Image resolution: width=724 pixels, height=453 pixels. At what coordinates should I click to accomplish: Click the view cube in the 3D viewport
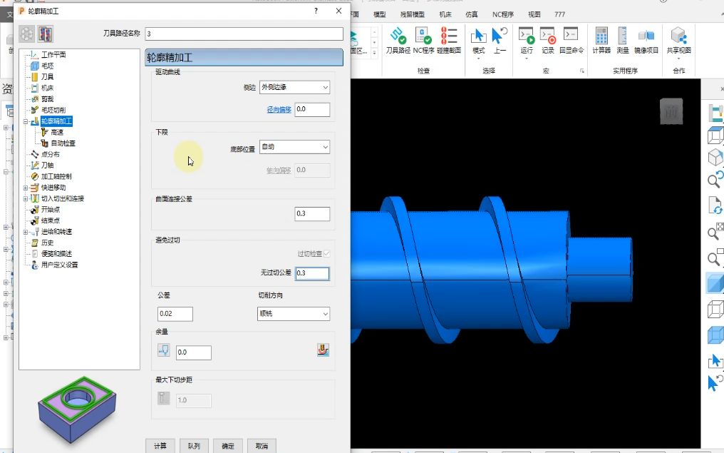671,111
